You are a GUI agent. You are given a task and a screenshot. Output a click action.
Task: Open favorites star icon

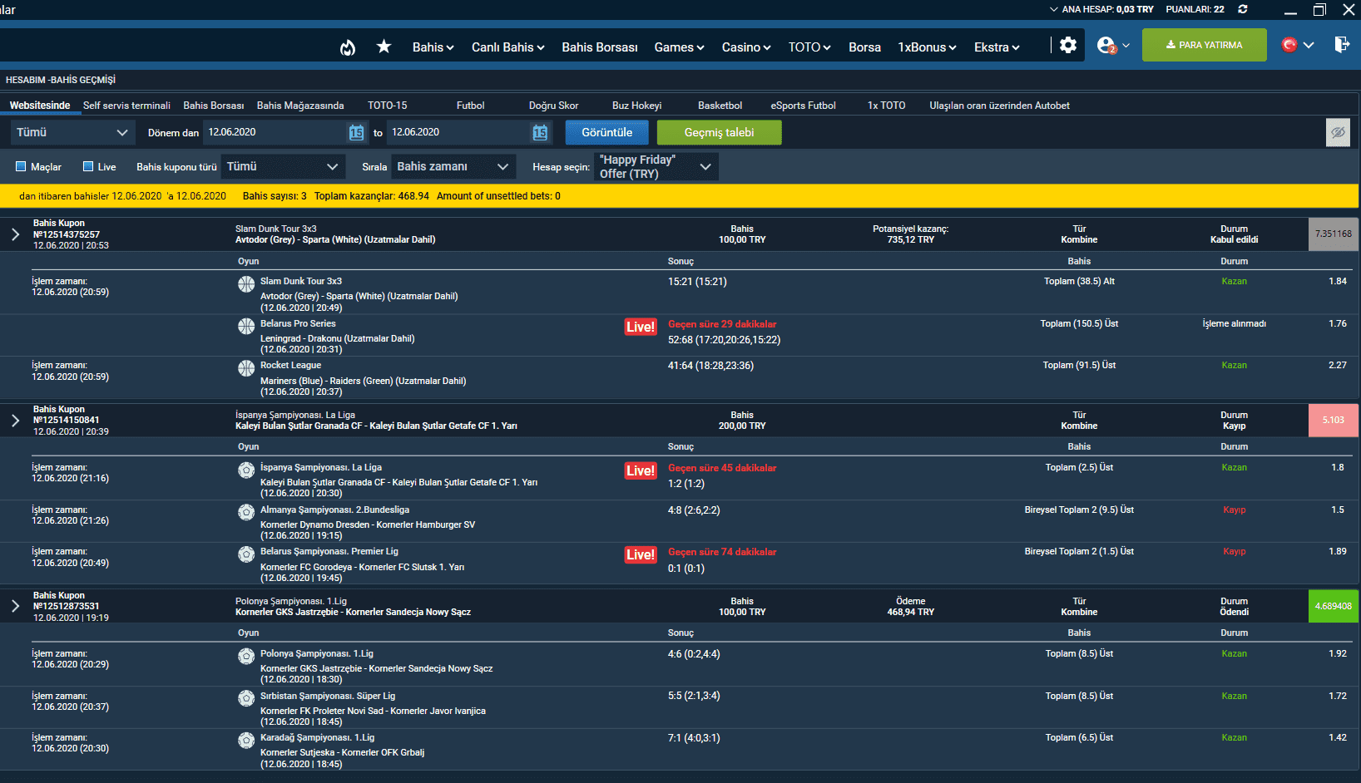click(384, 47)
